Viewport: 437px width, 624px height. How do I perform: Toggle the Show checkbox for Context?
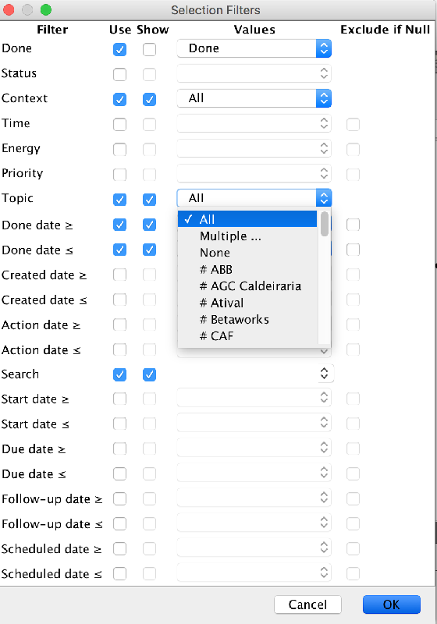(x=149, y=99)
